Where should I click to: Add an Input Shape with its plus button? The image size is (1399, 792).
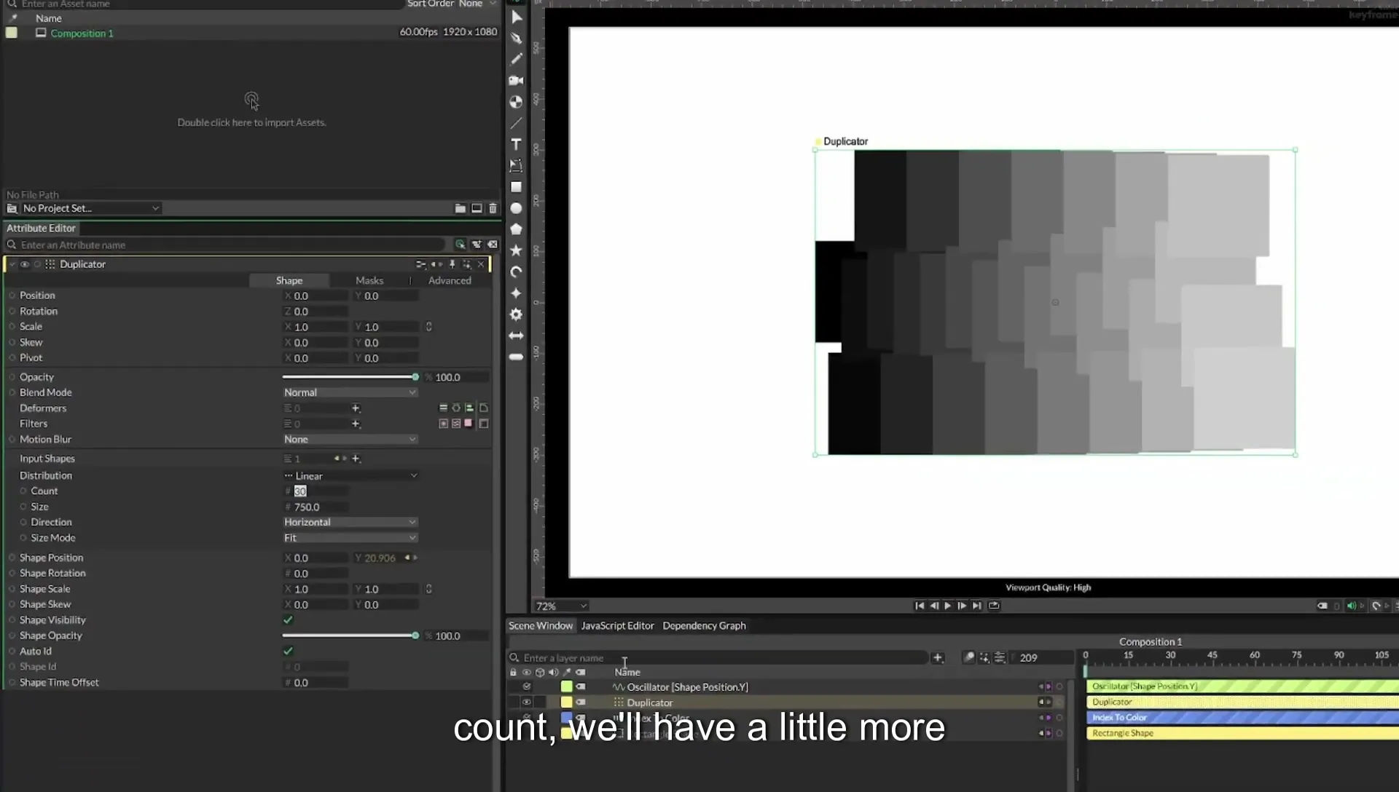356,459
